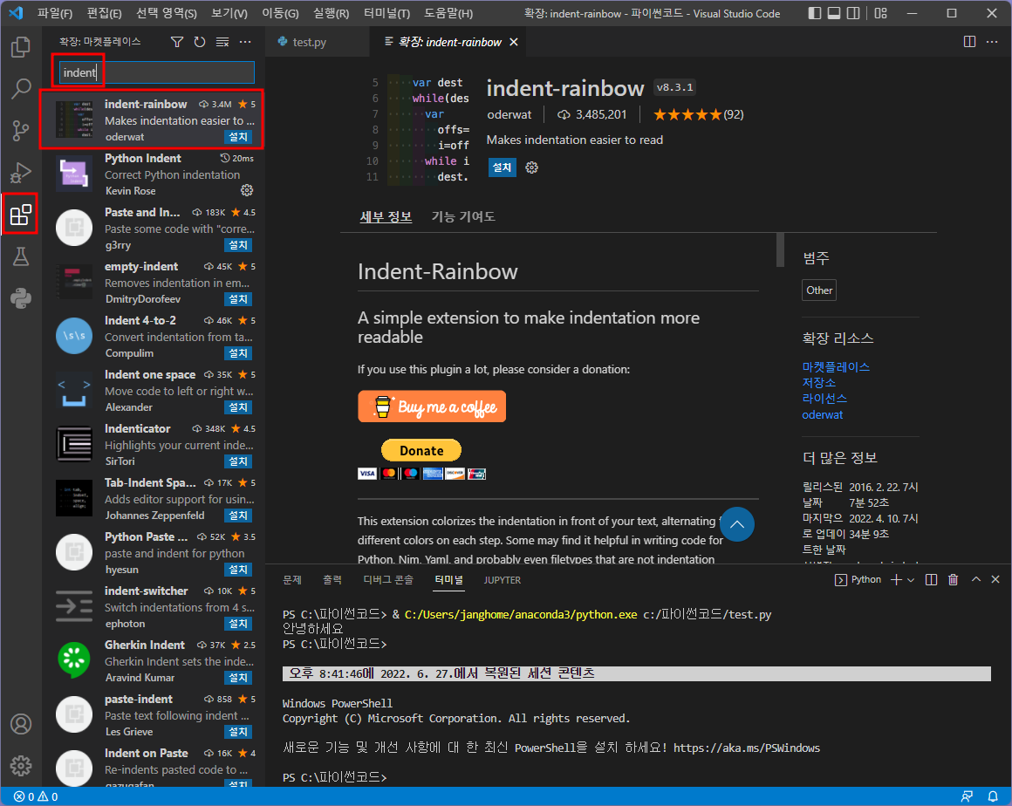Screen dimensions: 1012x806
Task: Open the Python icon in activity bar
Action: coord(21,298)
